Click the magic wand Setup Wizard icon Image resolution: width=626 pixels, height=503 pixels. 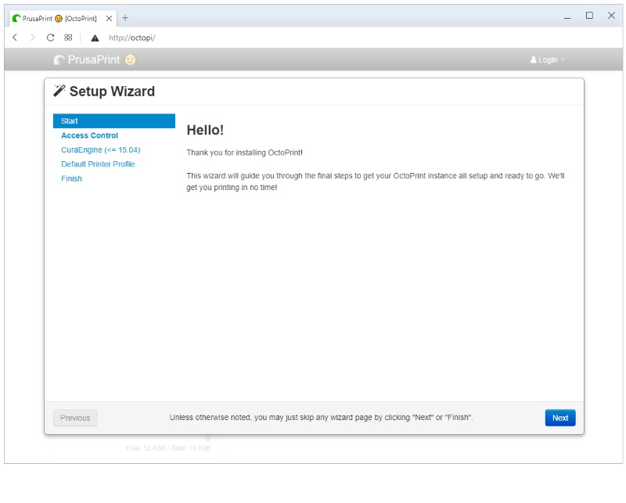pos(59,91)
